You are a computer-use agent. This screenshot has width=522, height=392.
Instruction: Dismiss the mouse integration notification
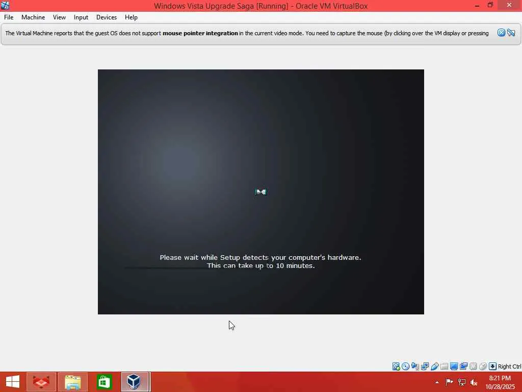coord(501,33)
